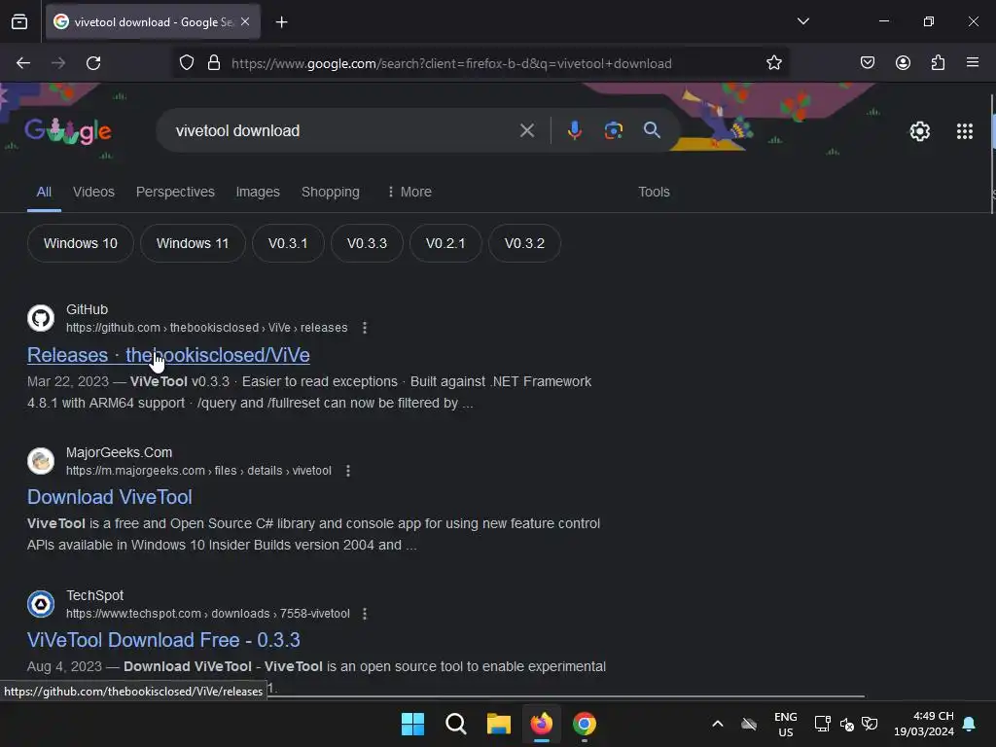The width and height of the screenshot is (996, 747).
Task: Click the Google doodle logo
Action: point(68,131)
